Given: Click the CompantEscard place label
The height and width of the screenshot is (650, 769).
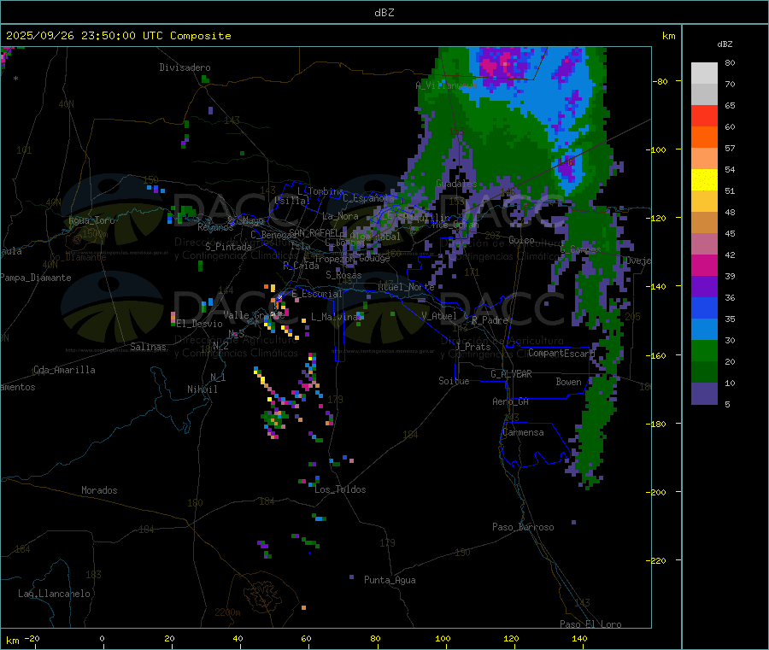Looking at the screenshot, I should click(x=561, y=354).
